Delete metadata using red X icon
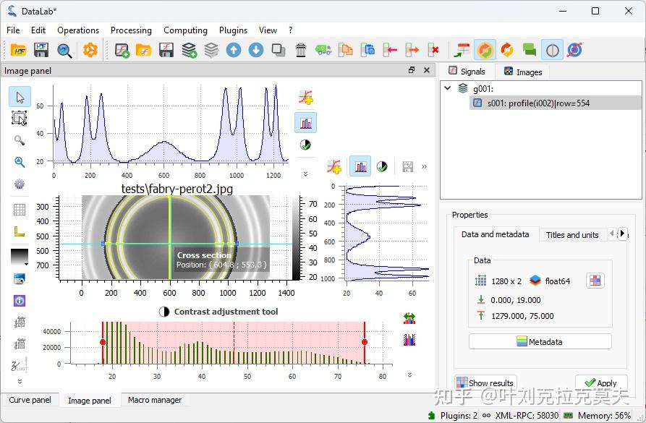Image resolution: width=646 pixels, height=423 pixels. coord(433,50)
